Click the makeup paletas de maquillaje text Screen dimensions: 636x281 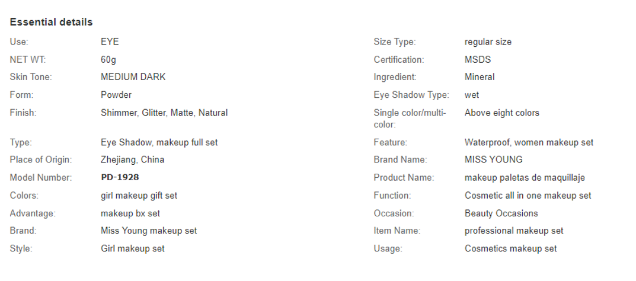click(x=525, y=178)
